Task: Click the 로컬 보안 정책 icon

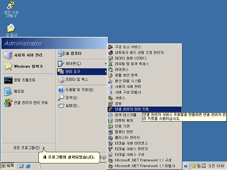Action: tap(110, 75)
